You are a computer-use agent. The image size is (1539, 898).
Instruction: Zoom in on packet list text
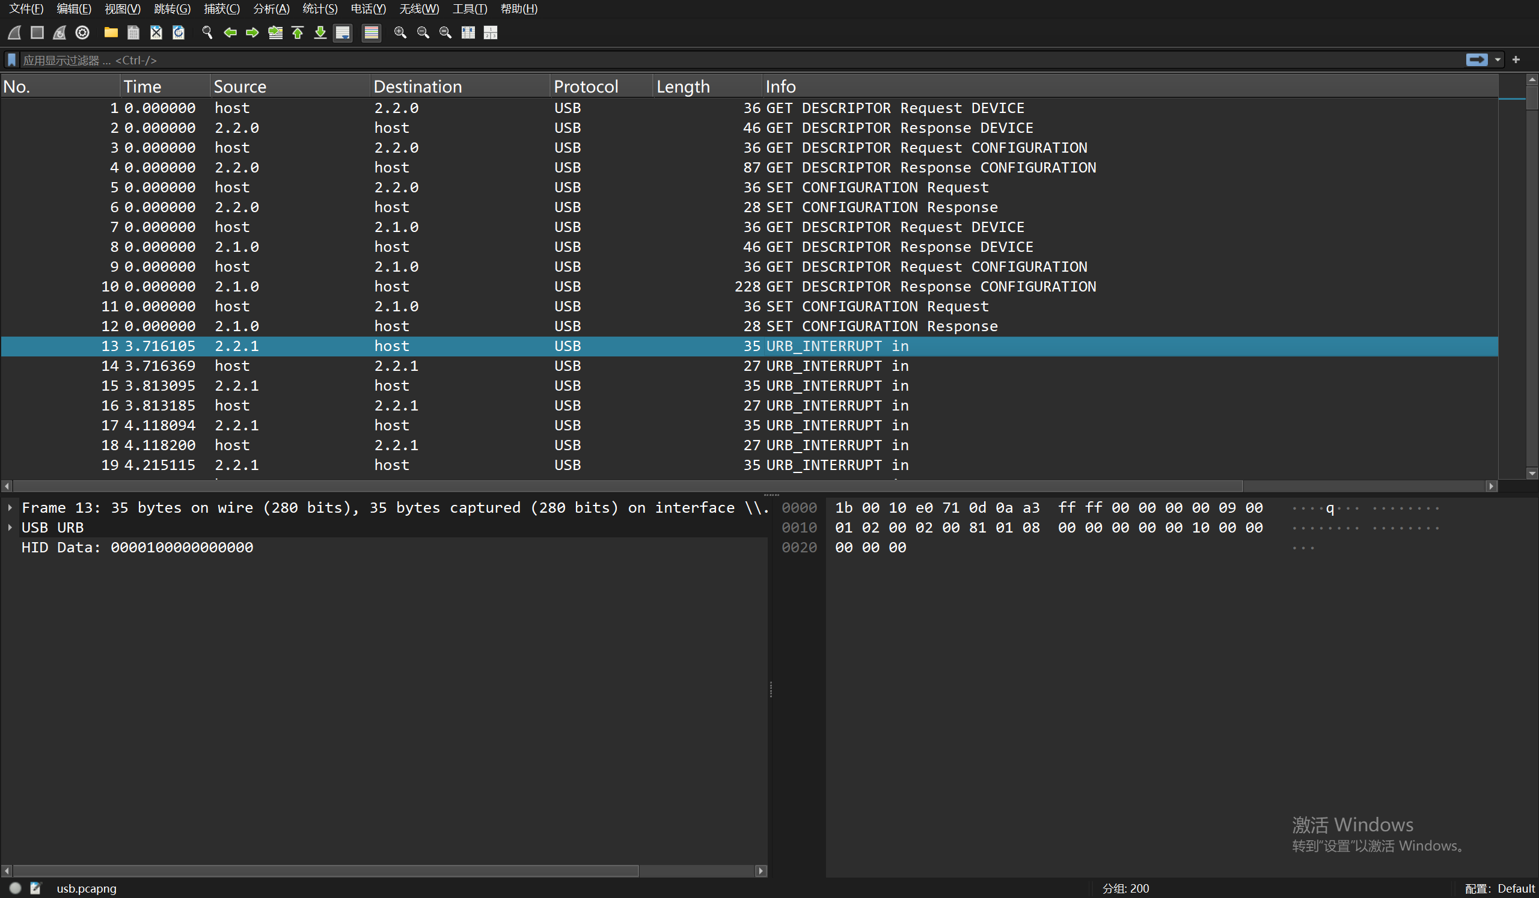(400, 32)
